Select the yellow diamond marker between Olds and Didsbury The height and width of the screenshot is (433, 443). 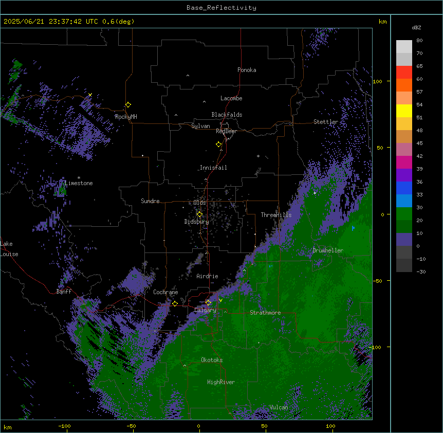[x=199, y=214]
